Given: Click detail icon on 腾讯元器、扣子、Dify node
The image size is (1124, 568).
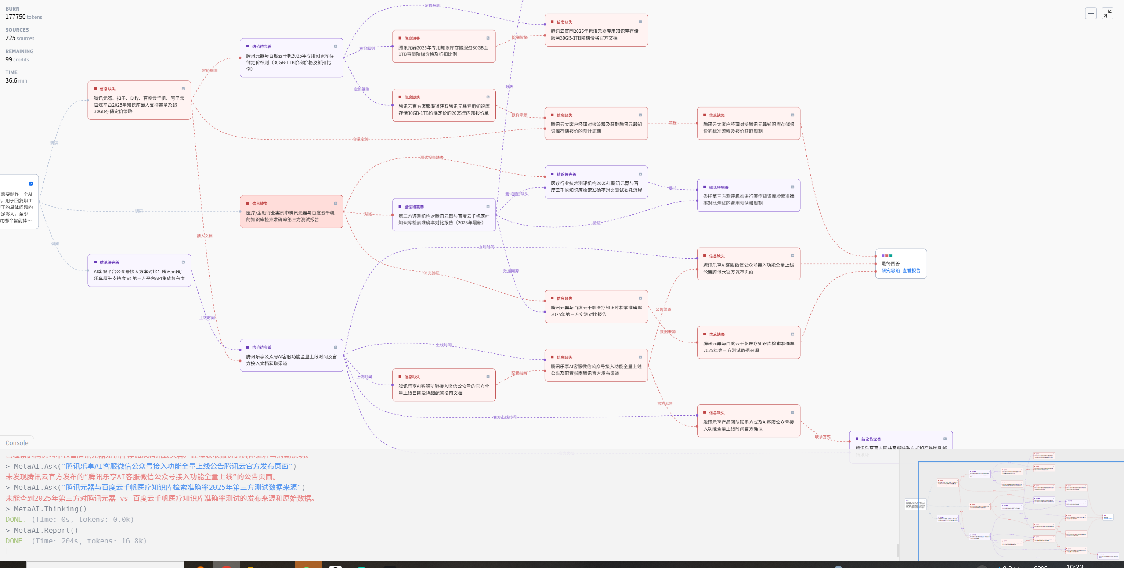Looking at the screenshot, I should click(x=183, y=89).
